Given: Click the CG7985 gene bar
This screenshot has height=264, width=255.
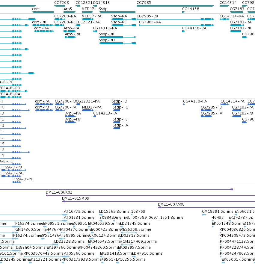Looking at the screenshot, I should (x=175, y=6).
